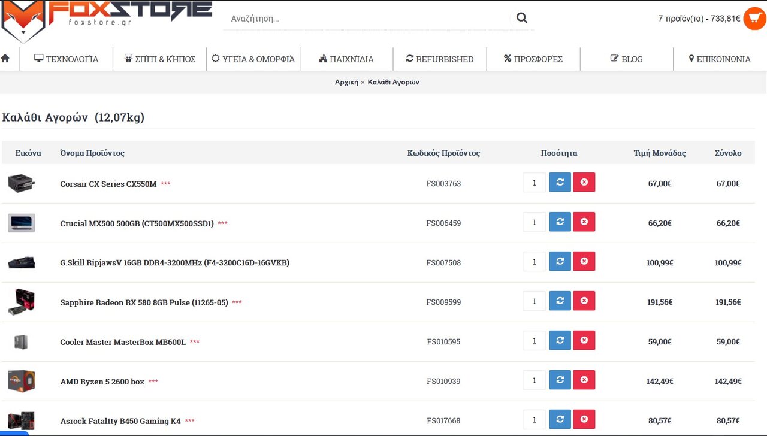Open the ΤΕΧΝΟΛΟΓΊΑ menu
Viewport: 767px width, 436px height.
click(x=66, y=59)
